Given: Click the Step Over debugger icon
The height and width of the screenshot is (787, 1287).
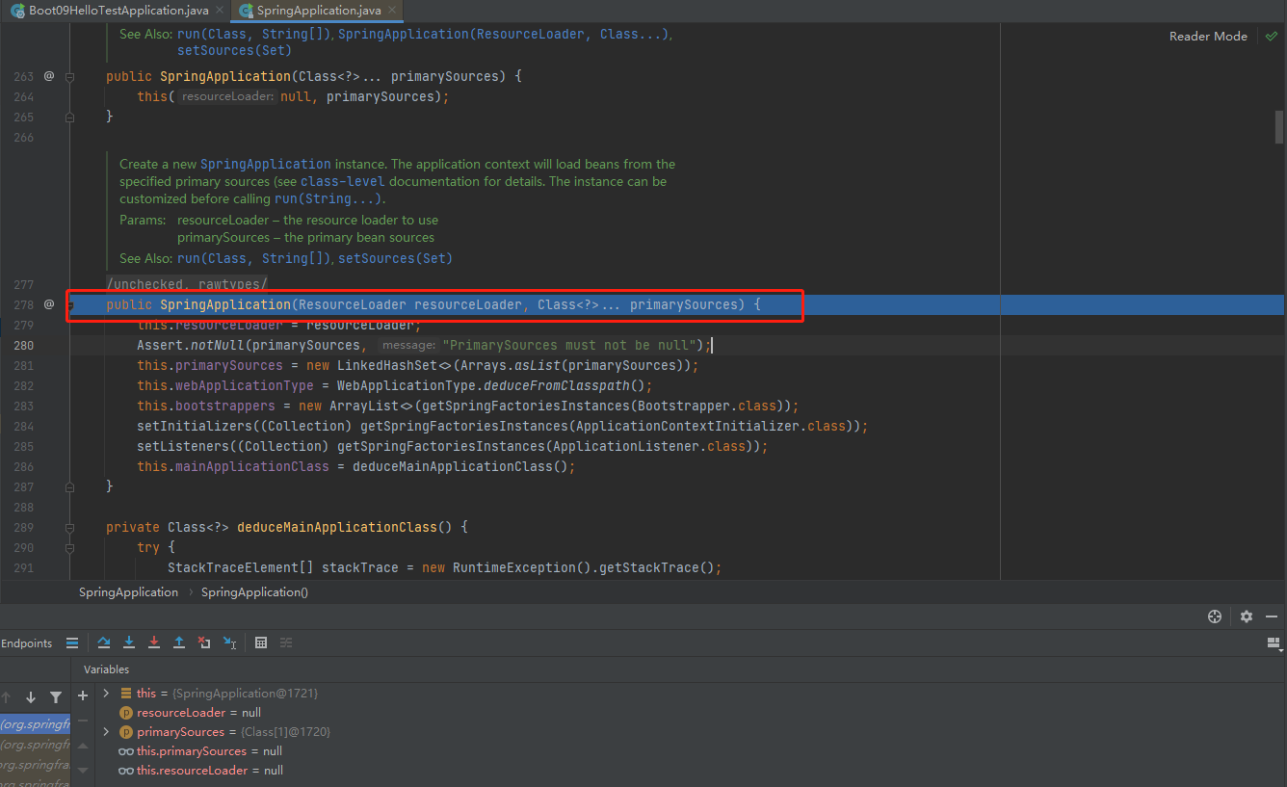Looking at the screenshot, I should point(104,643).
